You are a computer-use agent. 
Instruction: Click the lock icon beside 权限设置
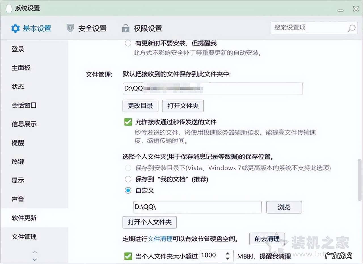tap(125, 28)
